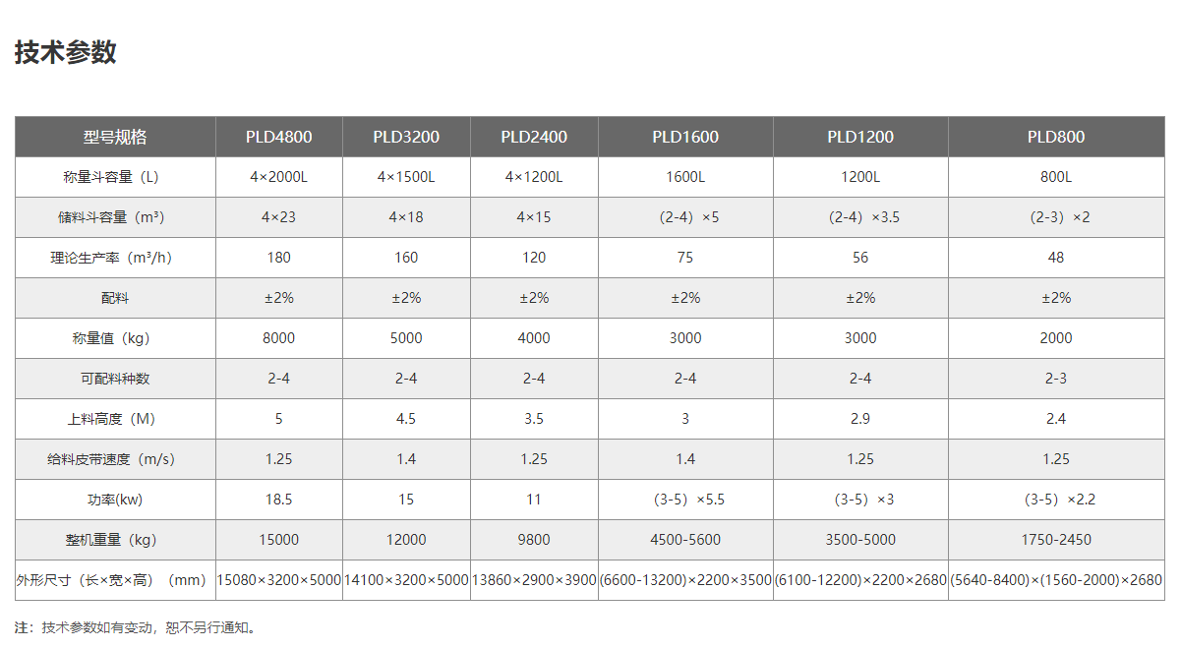Click the PLD800 column header
The width and height of the screenshot is (1181, 649).
point(1056,137)
